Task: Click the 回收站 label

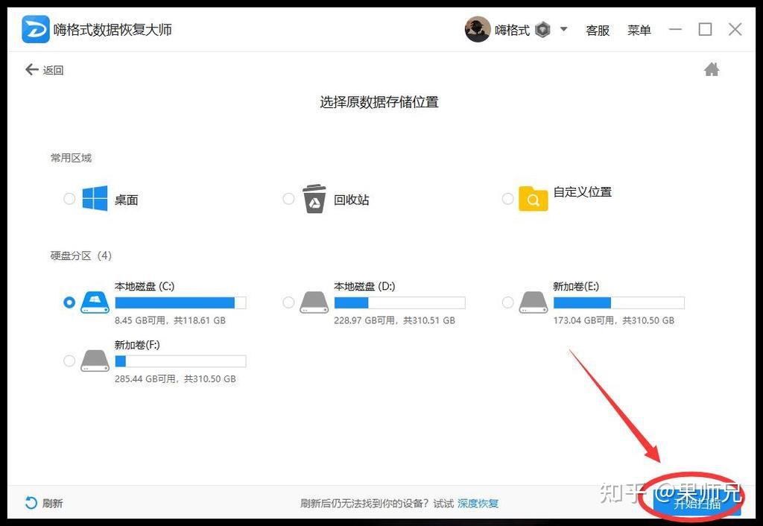Action: 352,200
